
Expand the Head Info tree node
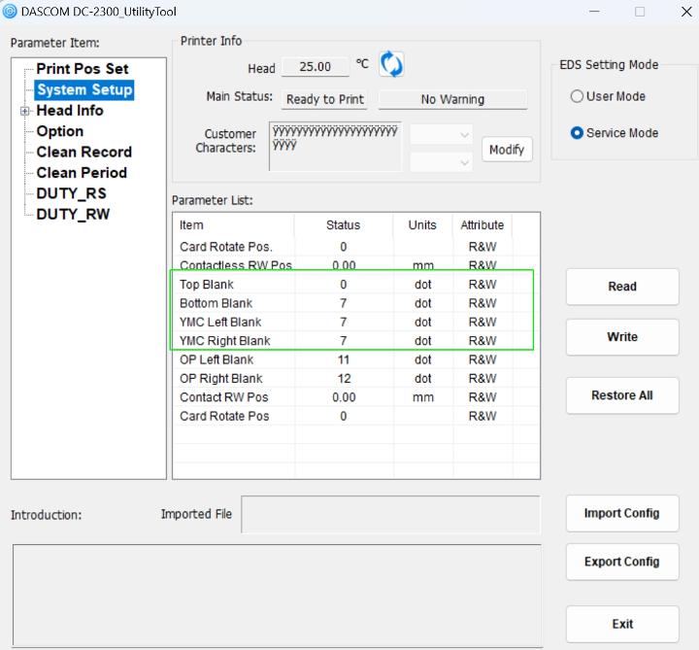click(25, 111)
